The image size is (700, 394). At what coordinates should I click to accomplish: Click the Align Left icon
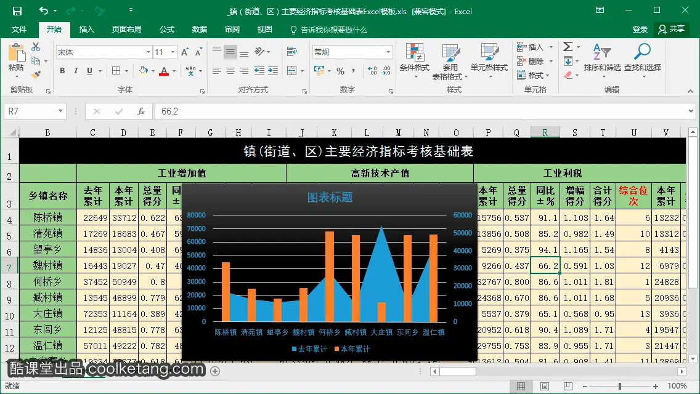tap(216, 71)
